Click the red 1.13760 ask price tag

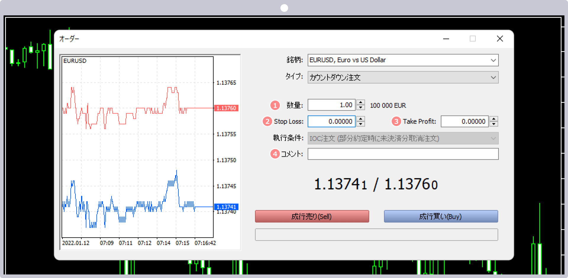click(226, 108)
